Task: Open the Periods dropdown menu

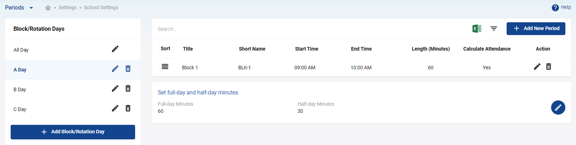Action: coord(19,8)
